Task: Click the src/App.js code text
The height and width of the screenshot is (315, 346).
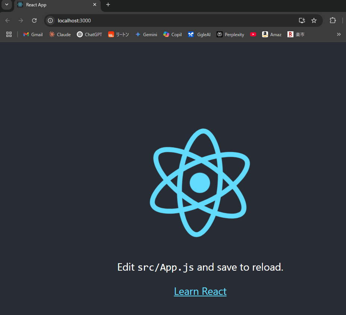Action: [166, 267]
